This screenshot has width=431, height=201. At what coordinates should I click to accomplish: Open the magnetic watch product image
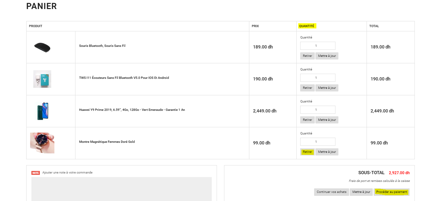coord(42,143)
